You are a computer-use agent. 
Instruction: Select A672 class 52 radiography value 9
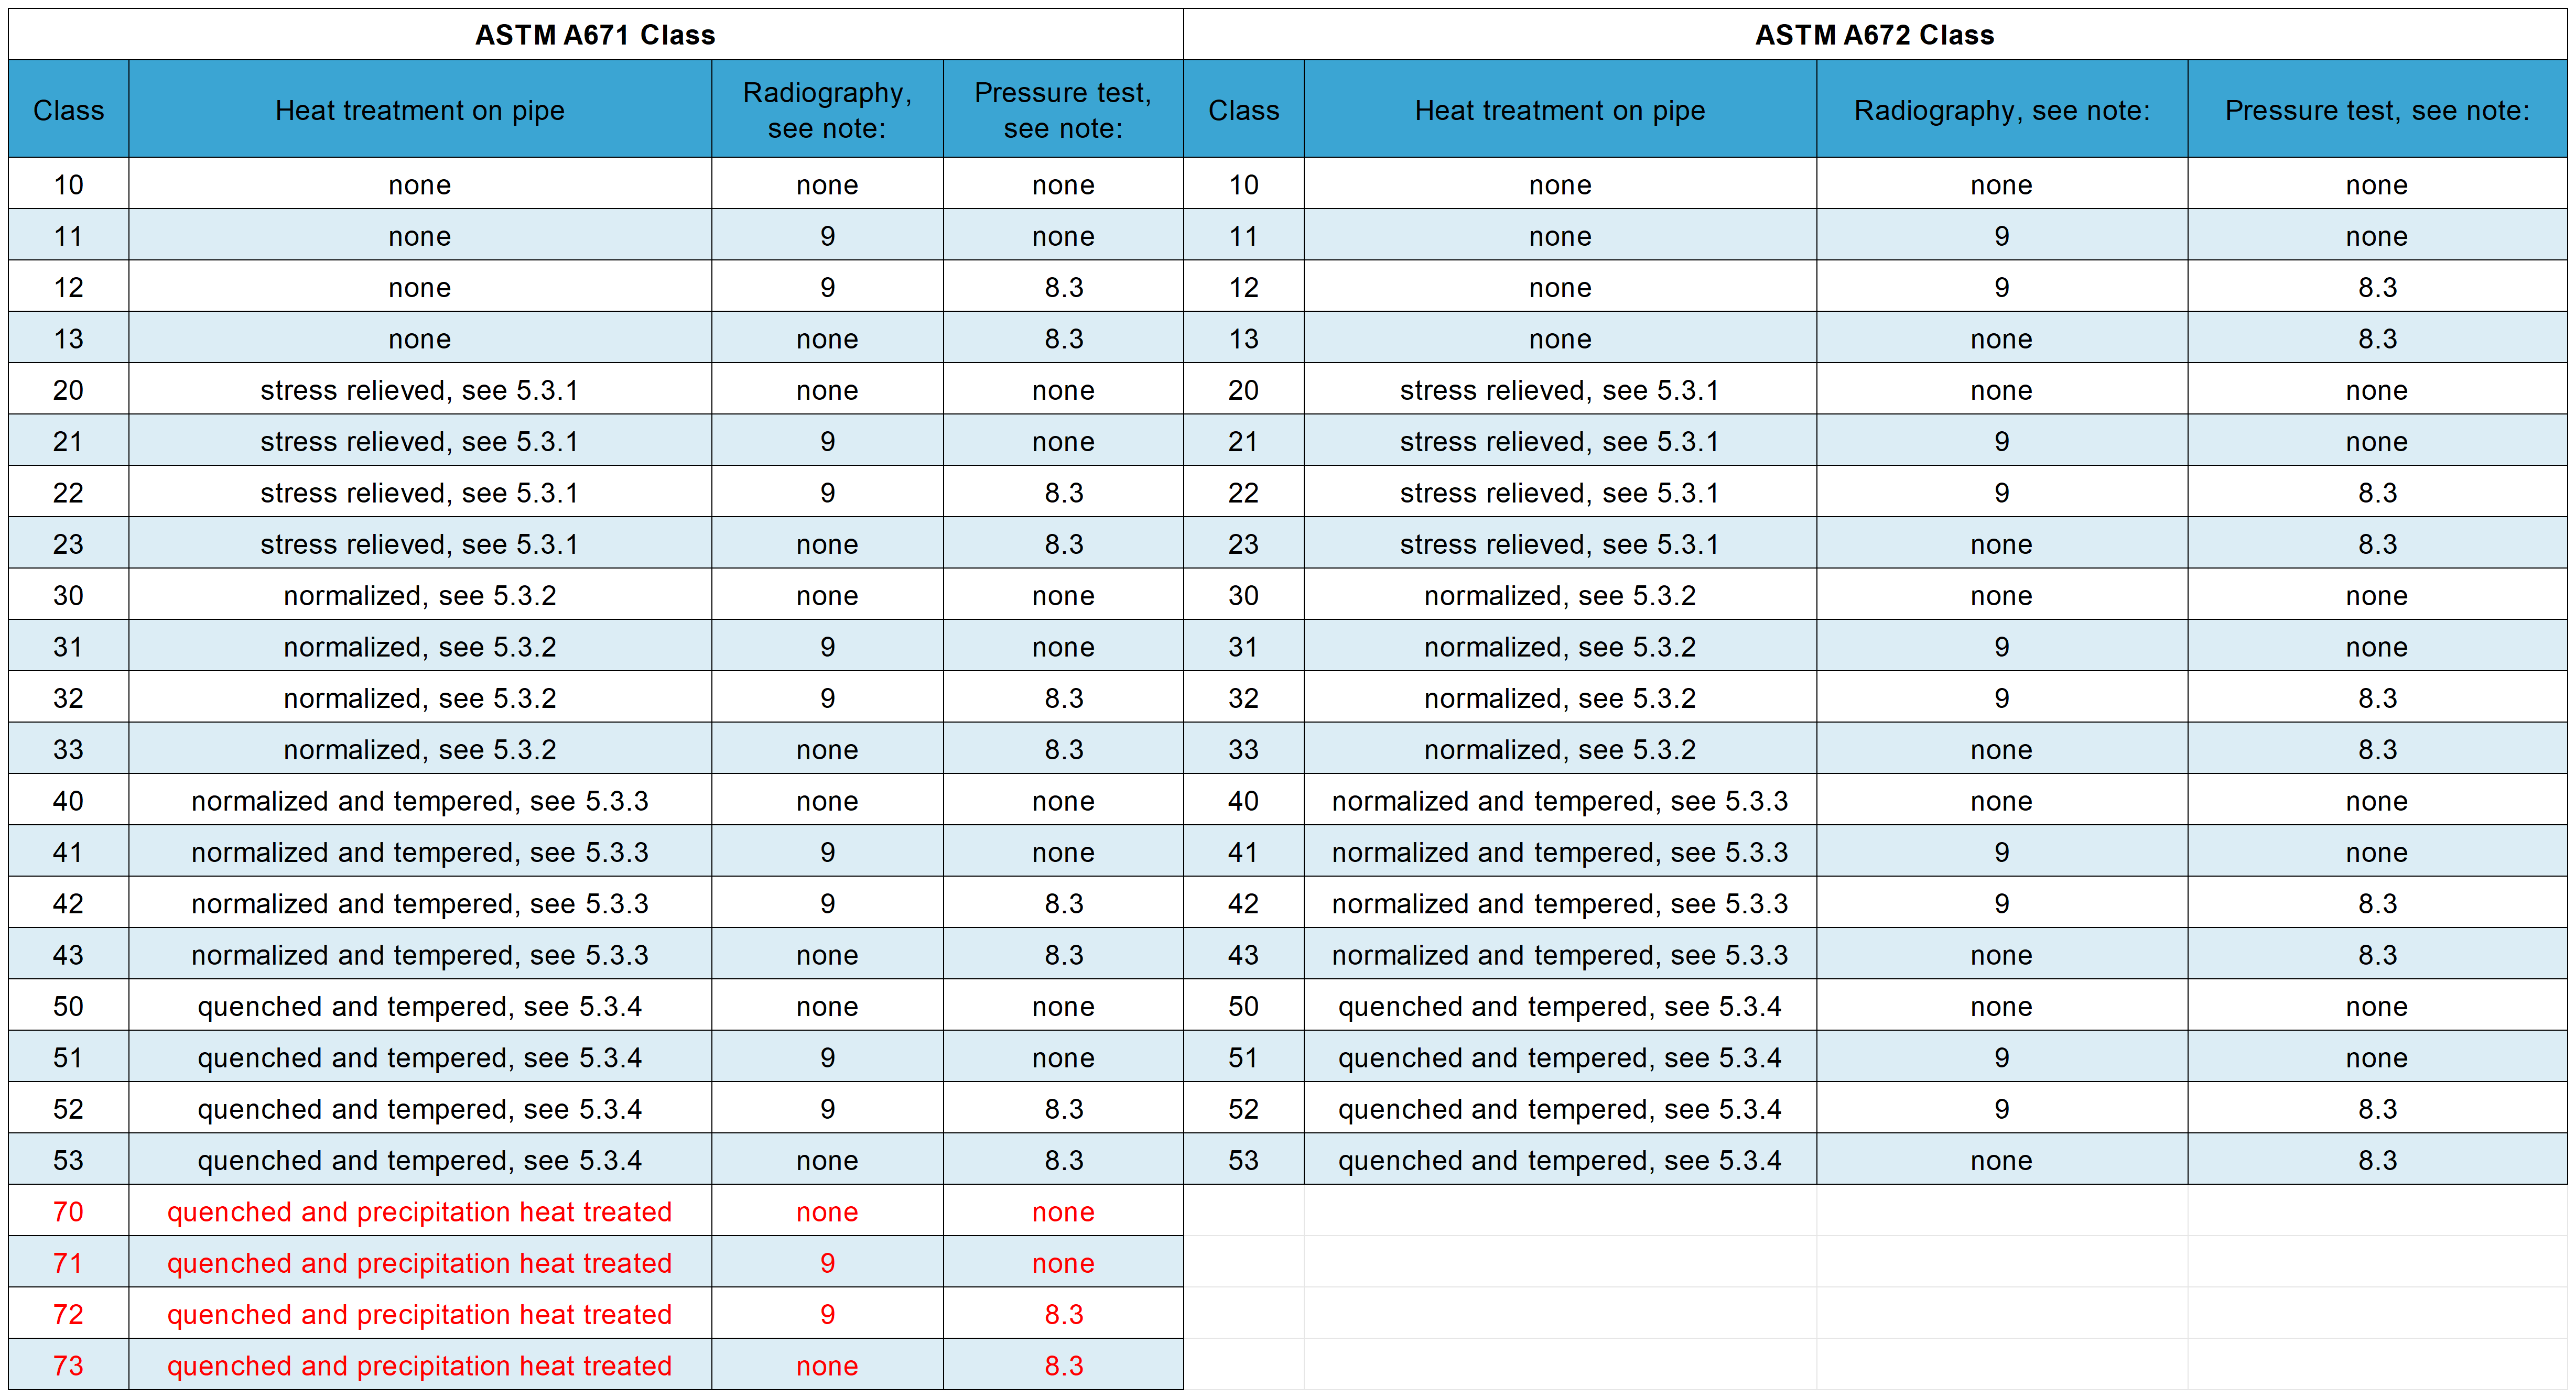[x=2002, y=1108]
